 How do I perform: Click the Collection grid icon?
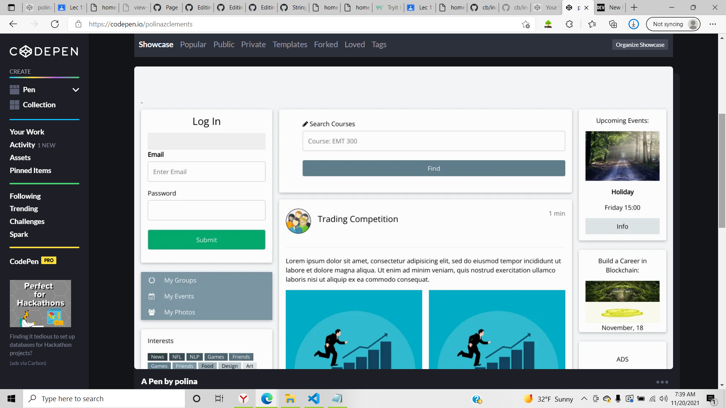pyautogui.click(x=14, y=105)
